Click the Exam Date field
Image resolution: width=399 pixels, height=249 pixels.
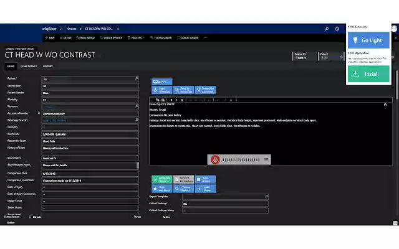click(90, 134)
